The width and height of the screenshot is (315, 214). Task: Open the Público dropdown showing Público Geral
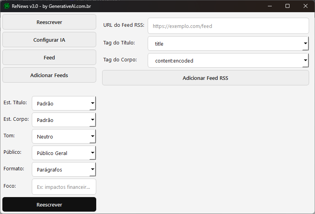tap(64, 153)
